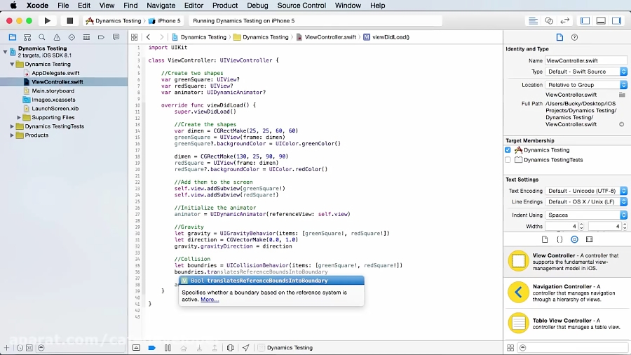Image resolution: width=631 pixels, height=355 pixels.
Task: Open AppDelegate.swift in navigator
Action: click(55, 73)
